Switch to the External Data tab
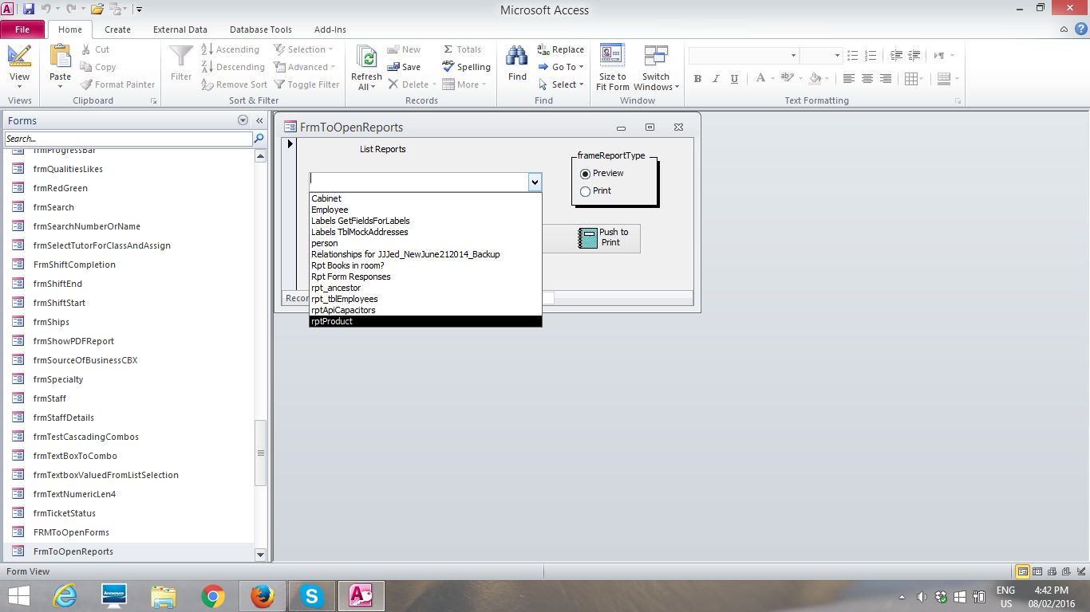Image resolution: width=1090 pixels, height=612 pixels. [x=180, y=29]
